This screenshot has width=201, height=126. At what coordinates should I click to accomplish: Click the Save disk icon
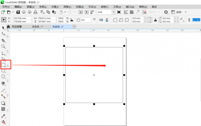(x=18, y=12)
